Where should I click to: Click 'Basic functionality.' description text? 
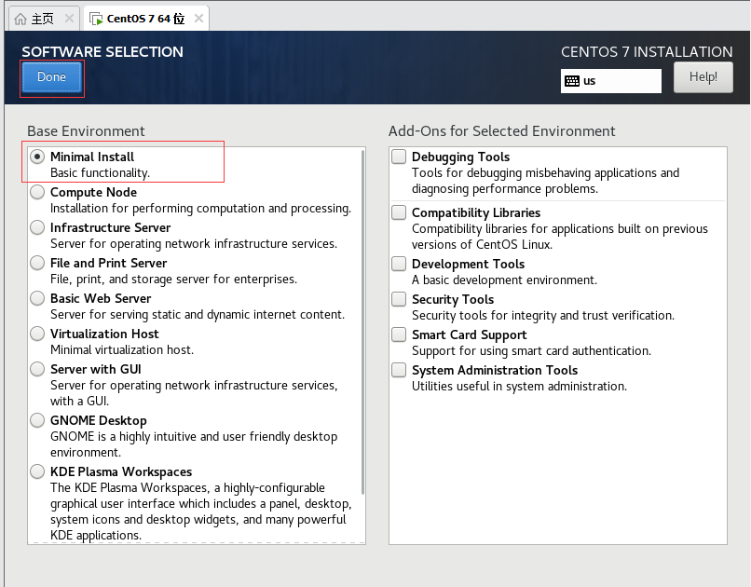(100, 173)
